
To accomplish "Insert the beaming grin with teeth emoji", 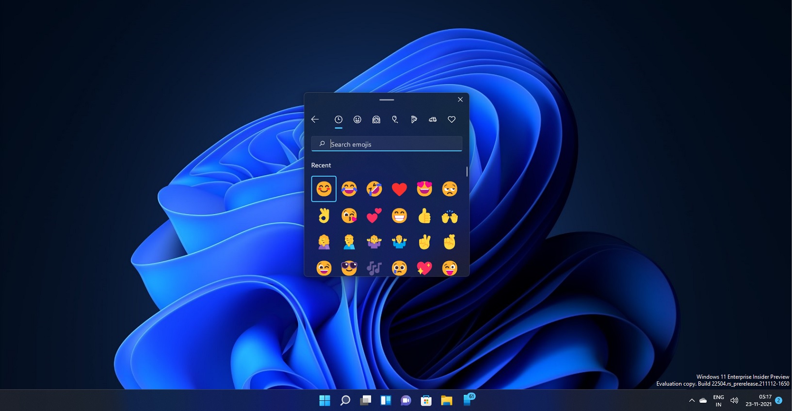I will (x=400, y=215).
